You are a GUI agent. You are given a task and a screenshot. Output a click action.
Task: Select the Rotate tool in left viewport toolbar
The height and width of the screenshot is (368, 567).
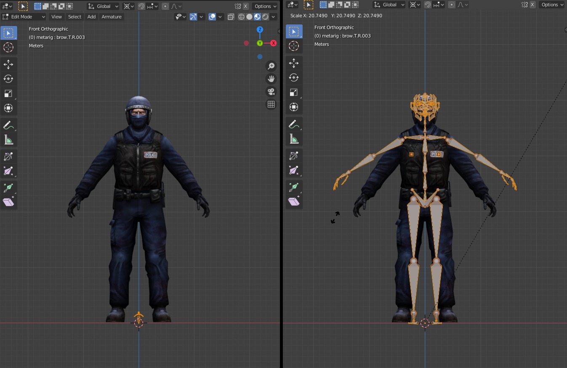[8, 79]
